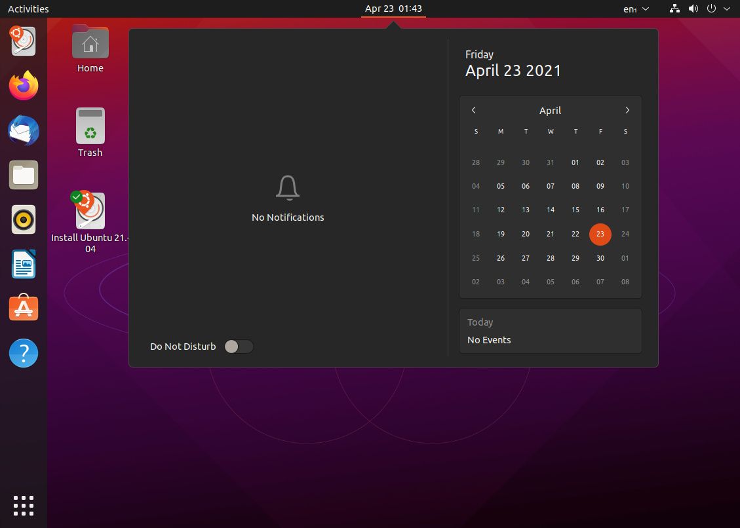This screenshot has width=740, height=528.
Task: Show Applications grid icon
Action: 23,506
